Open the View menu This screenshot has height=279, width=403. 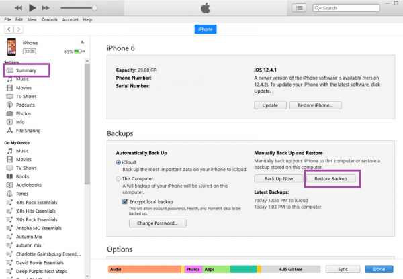(x=32, y=19)
